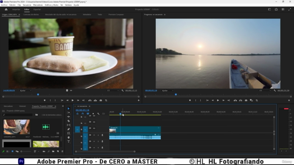Screen dimensions: 294x165
Task: Click Overwrite button in Source monitor
Action: click(x=95, y=100)
